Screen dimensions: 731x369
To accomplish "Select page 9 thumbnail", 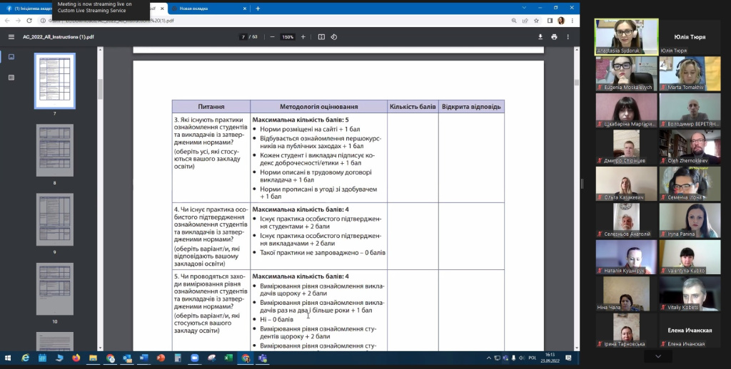I will pos(54,219).
